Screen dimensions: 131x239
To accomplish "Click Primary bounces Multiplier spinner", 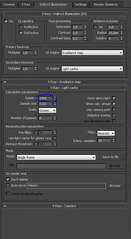I will (x=35, y=53).
